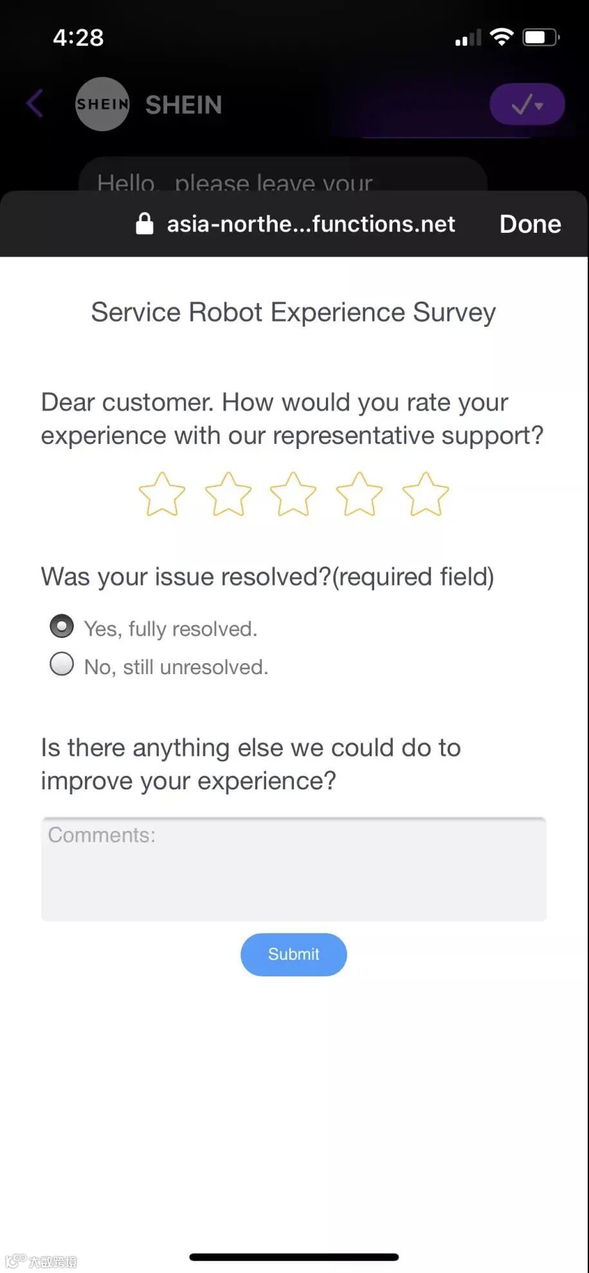The width and height of the screenshot is (589, 1273).
Task: Select the "Yes, fully resolved." radio button
Action: (62, 626)
